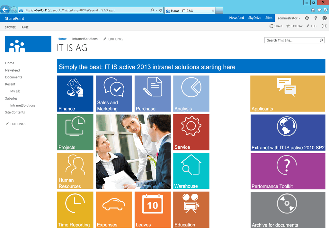Open the Extranet globe tile
The height and width of the screenshot is (229, 329).
[x=288, y=133]
